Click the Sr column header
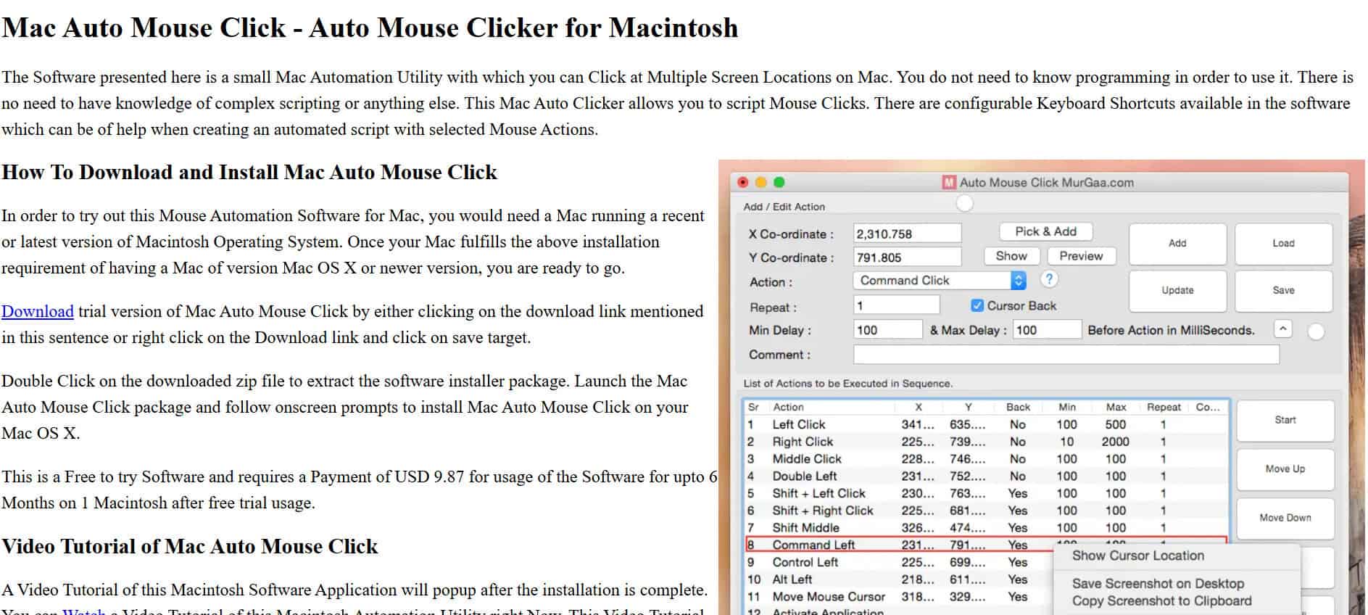The image size is (1368, 615). pyautogui.click(x=753, y=407)
